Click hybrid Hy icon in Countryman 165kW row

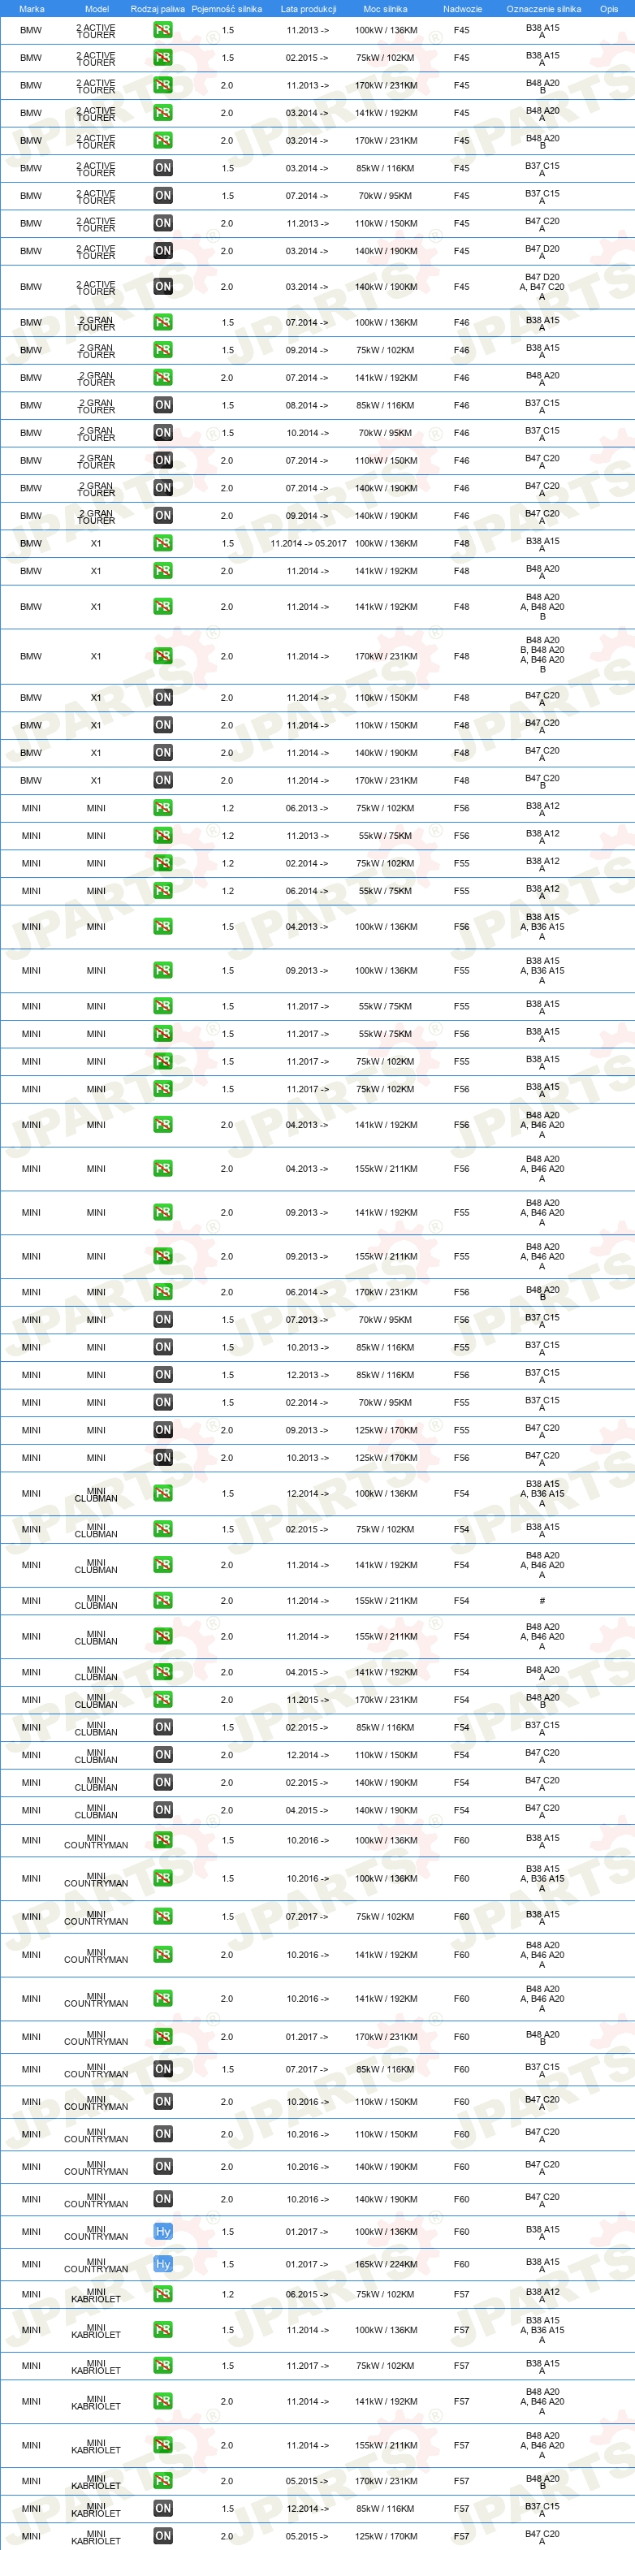tap(163, 2264)
